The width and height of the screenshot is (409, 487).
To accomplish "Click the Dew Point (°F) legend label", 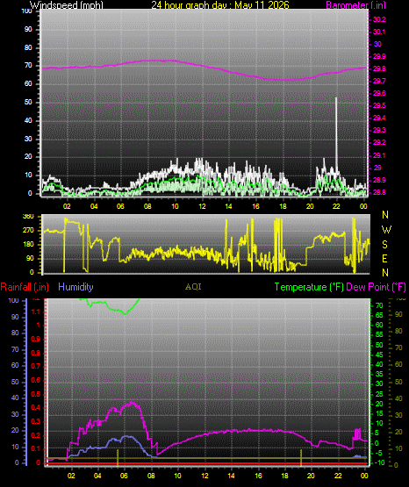I will click(x=376, y=287).
